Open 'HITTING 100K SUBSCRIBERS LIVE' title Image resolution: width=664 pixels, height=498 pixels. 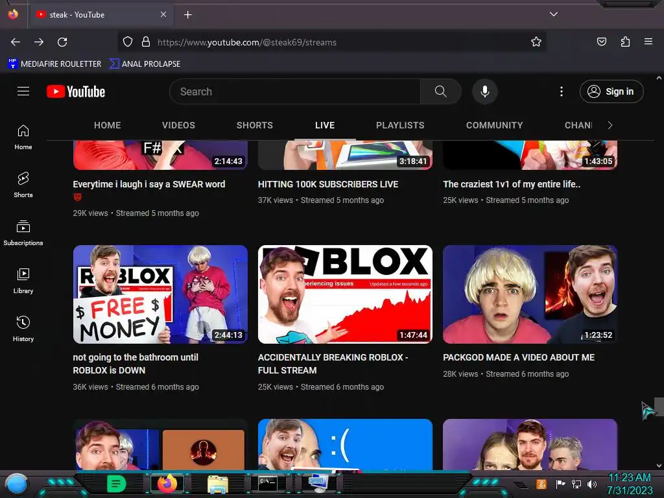(x=327, y=185)
